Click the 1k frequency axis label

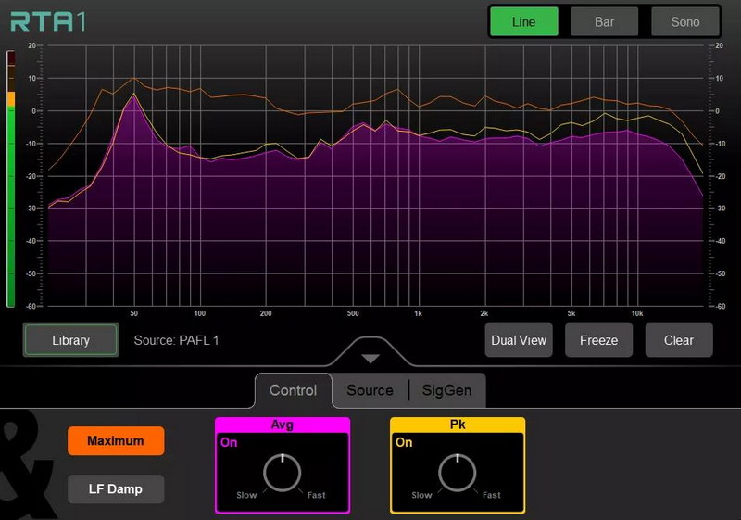[418, 313]
